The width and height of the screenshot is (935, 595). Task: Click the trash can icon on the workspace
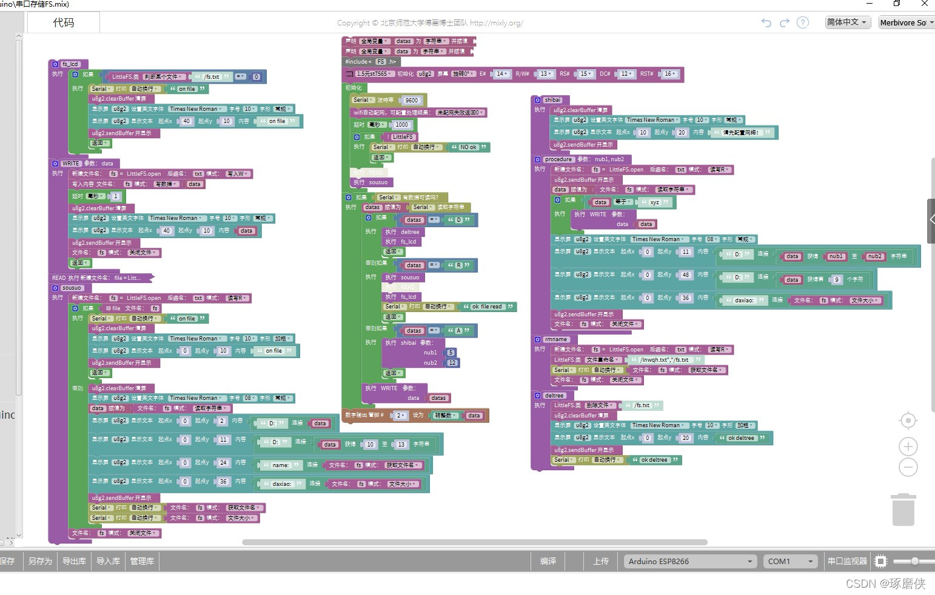[903, 509]
